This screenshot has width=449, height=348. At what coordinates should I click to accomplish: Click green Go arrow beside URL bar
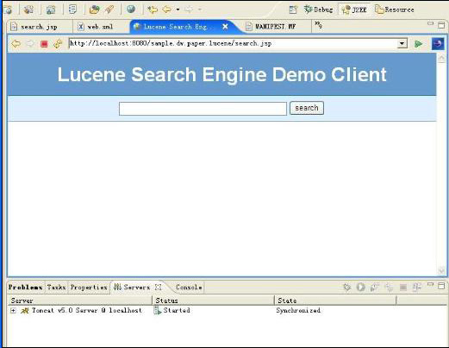coord(418,44)
